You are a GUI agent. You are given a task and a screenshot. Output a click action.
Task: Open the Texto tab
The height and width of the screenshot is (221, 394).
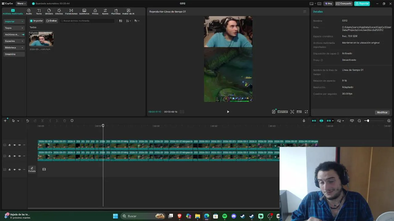coord(39,12)
